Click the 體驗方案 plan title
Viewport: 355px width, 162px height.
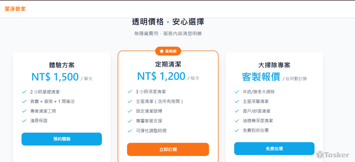tap(62, 65)
